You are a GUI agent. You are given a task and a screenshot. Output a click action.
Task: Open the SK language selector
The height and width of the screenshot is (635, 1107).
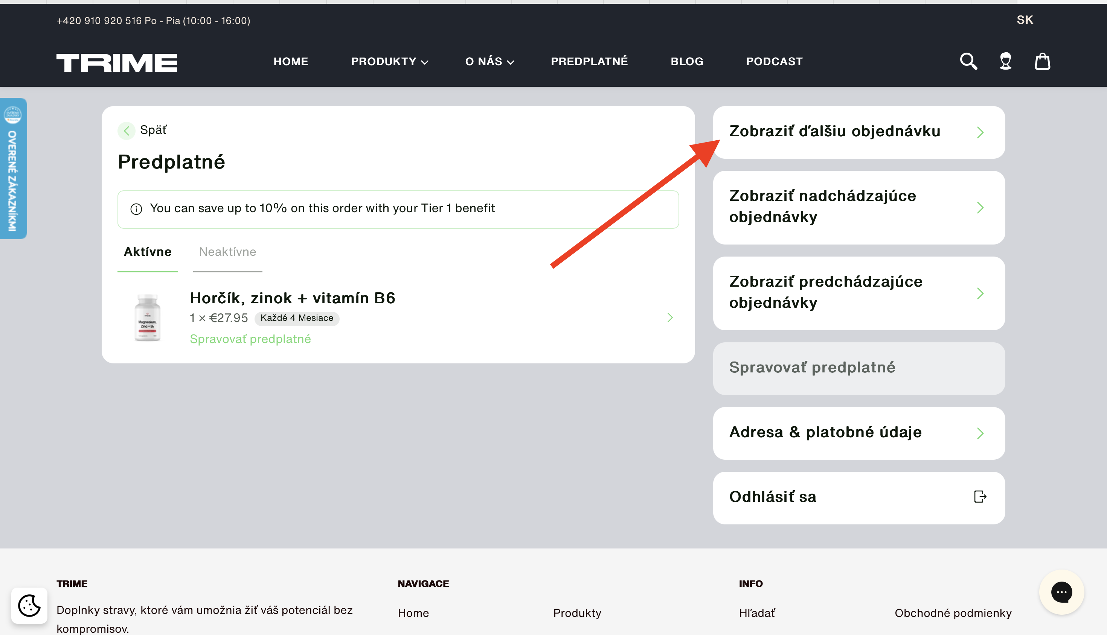tap(1025, 20)
